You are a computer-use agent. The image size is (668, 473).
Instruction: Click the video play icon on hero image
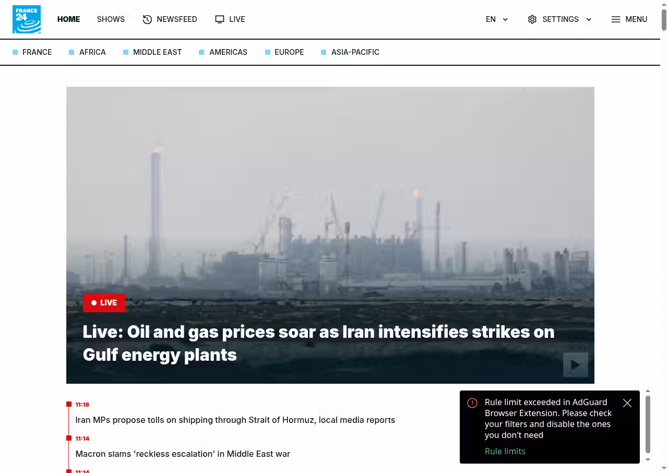pos(576,365)
